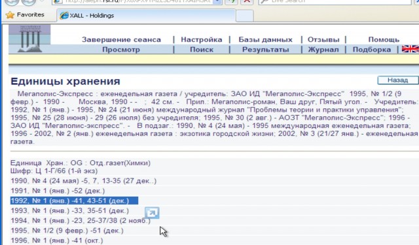Image resolution: width=419 pixels, height=245 pixels.
Task: Click the Единицы хранения heading
Action: point(65,81)
